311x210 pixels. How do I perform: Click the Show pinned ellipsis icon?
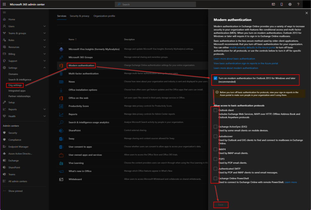[4, 191]
